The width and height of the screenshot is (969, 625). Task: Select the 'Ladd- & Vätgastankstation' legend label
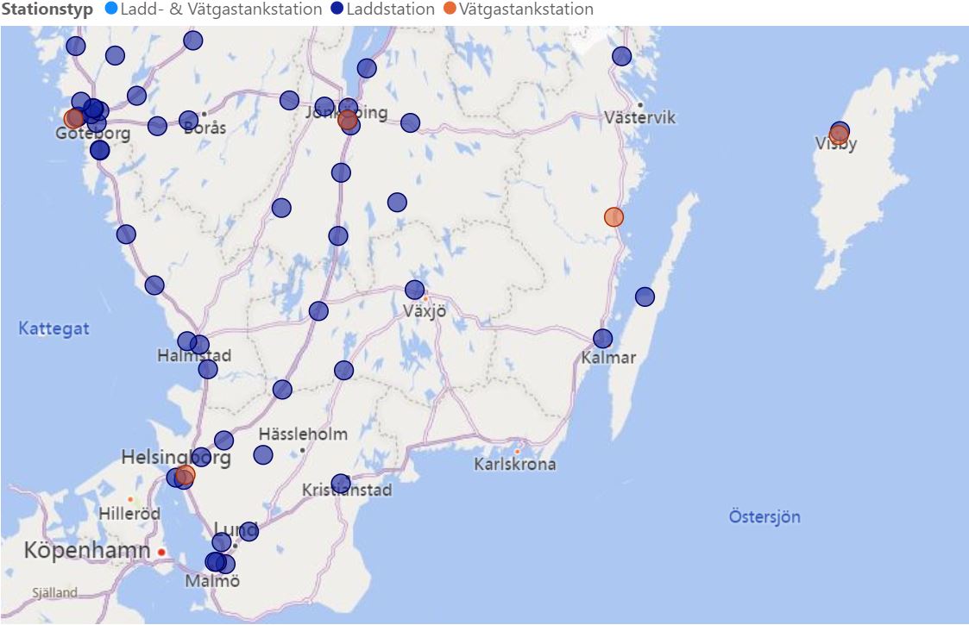[221, 9]
